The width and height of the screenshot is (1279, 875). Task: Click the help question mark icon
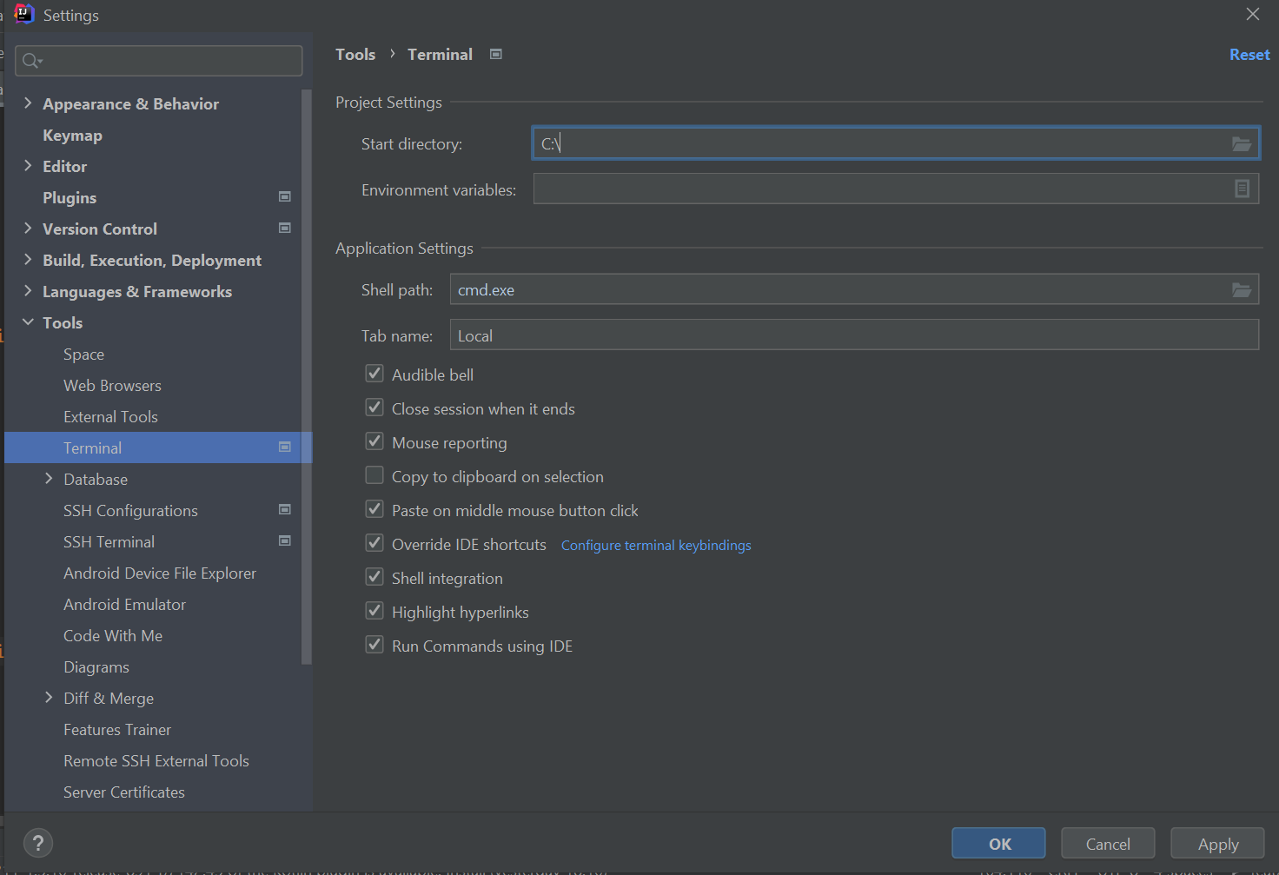[37, 842]
